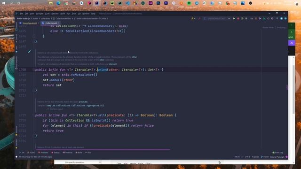This screenshot has width=301, height=169.
Task: Open the Project tool window in the left stripe
Action: [16, 26]
